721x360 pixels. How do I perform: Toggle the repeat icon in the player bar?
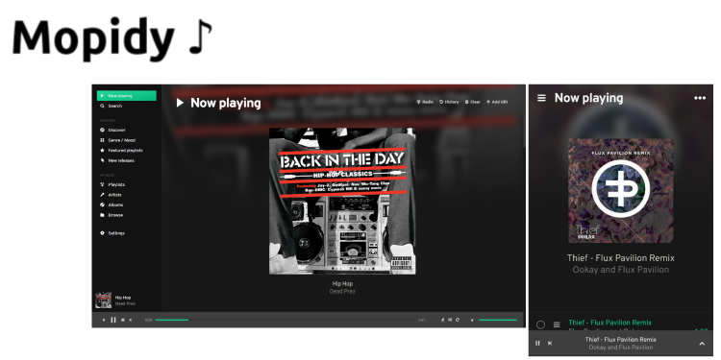[x=458, y=320]
